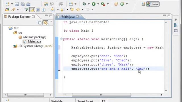Image resolution: width=182 pixels, height=102 pixels.
Task: Toggle Link with Editor in Package Explorer
Action: click(45, 23)
